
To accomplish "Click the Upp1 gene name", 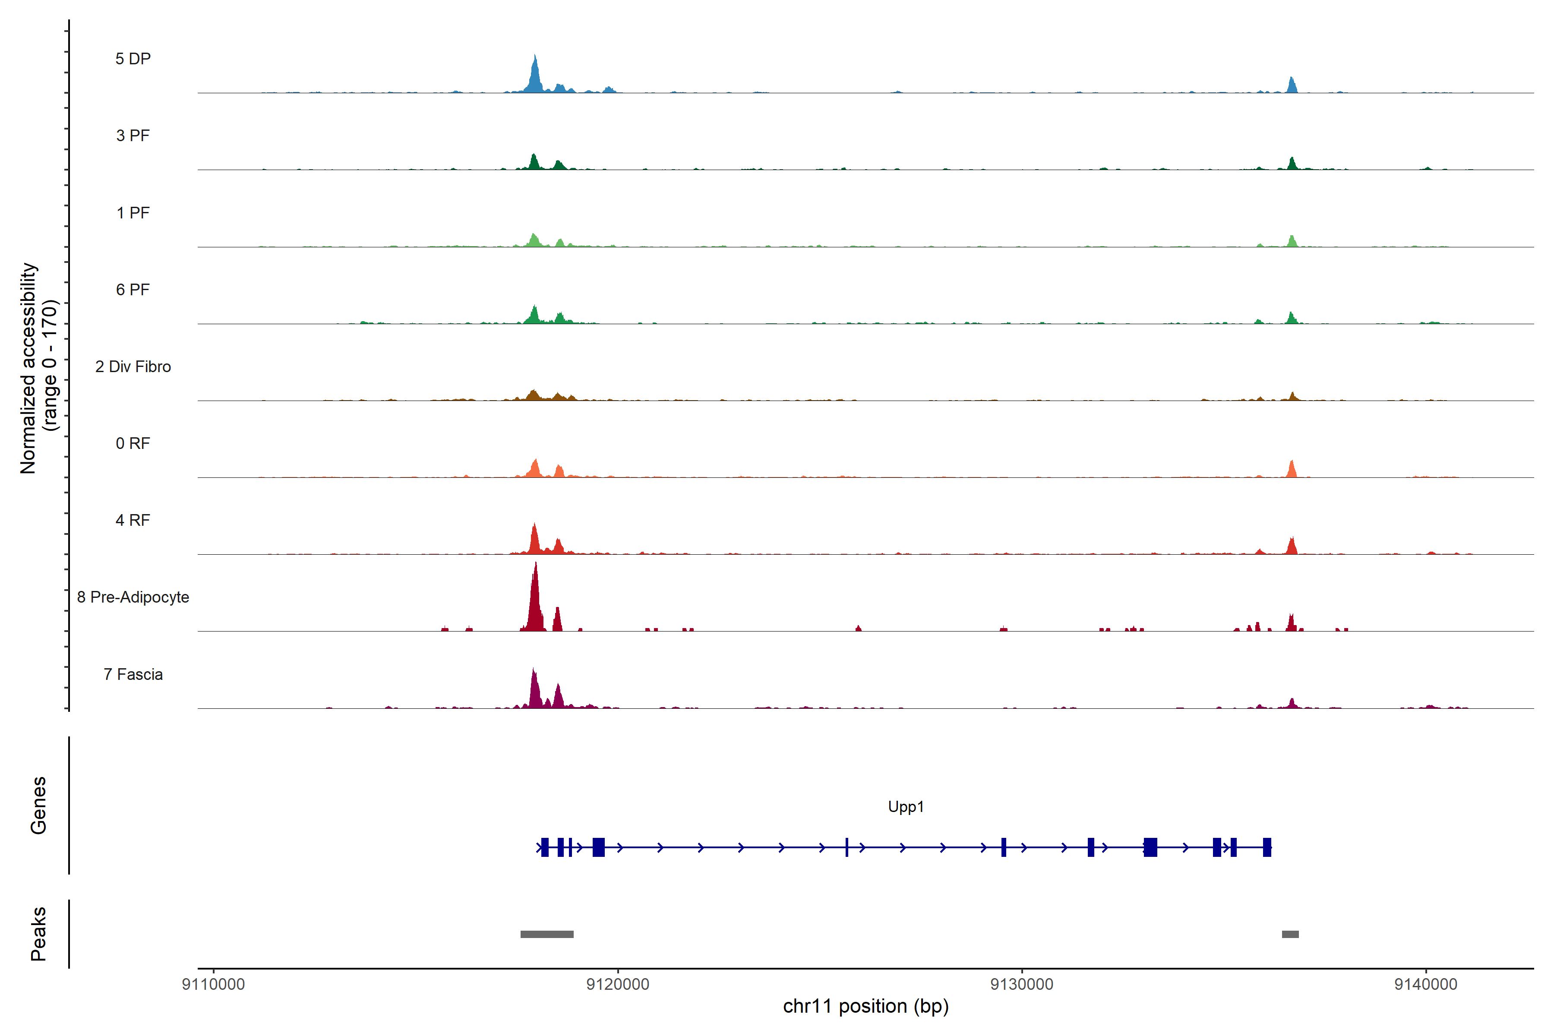I will pyautogui.click(x=906, y=807).
